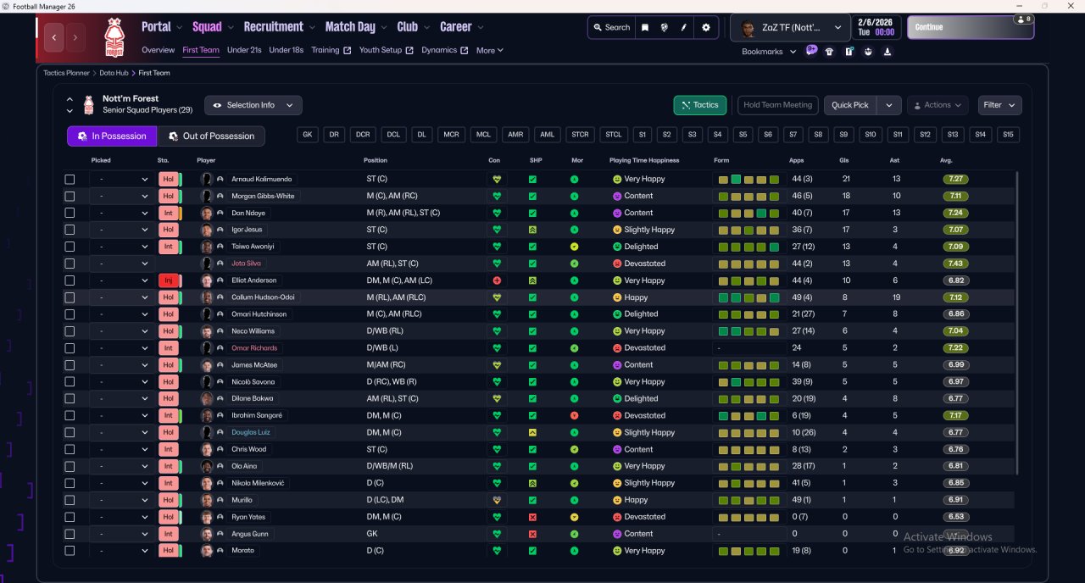Click the shirt icon in bookmarks row
The height and width of the screenshot is (583, 1085).
coord(830,52)
